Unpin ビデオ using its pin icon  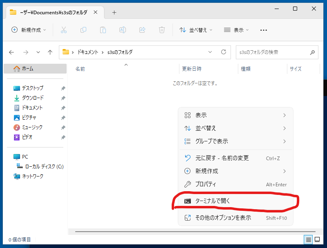tap(63, 137)
